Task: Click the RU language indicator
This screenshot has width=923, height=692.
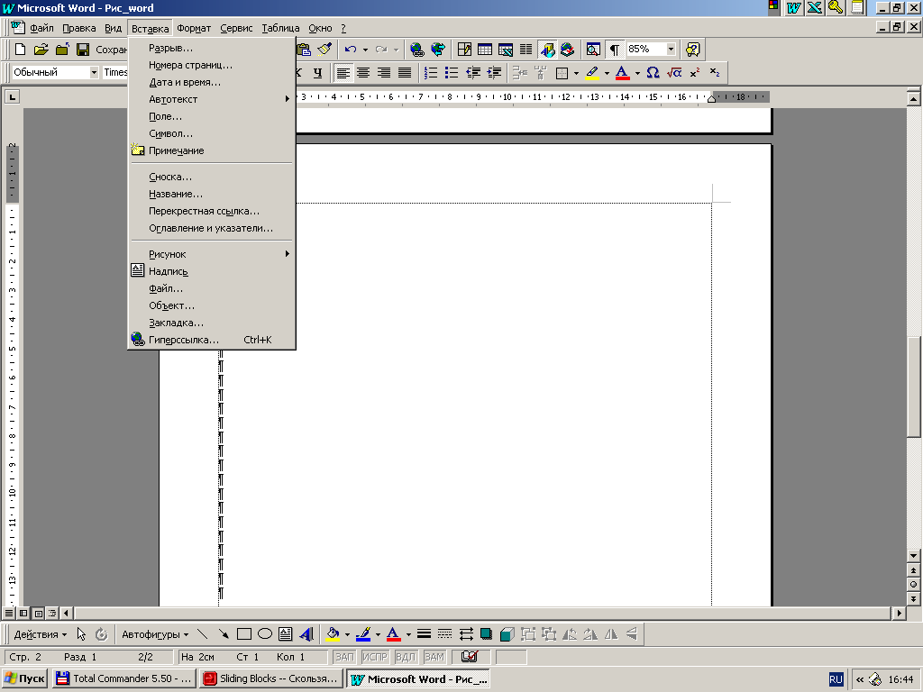Action: point(836,679)
